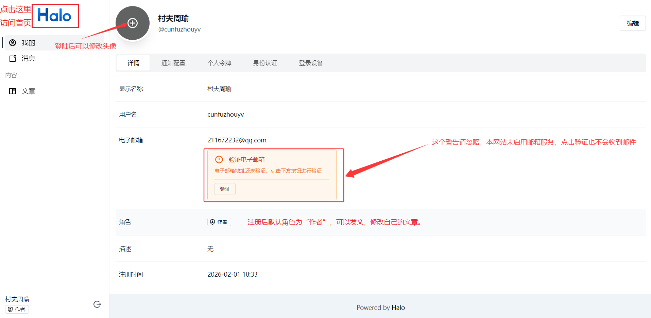Image resolution: width=651 pixels, height=318 pixels.
Task: Select the 个人令牌 tab
Action: 219,63
